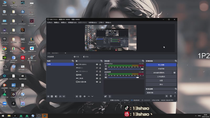Float the 场景 dock using its header icon
The height and width of the screenshot is (118, 210).
coord(73,61)
